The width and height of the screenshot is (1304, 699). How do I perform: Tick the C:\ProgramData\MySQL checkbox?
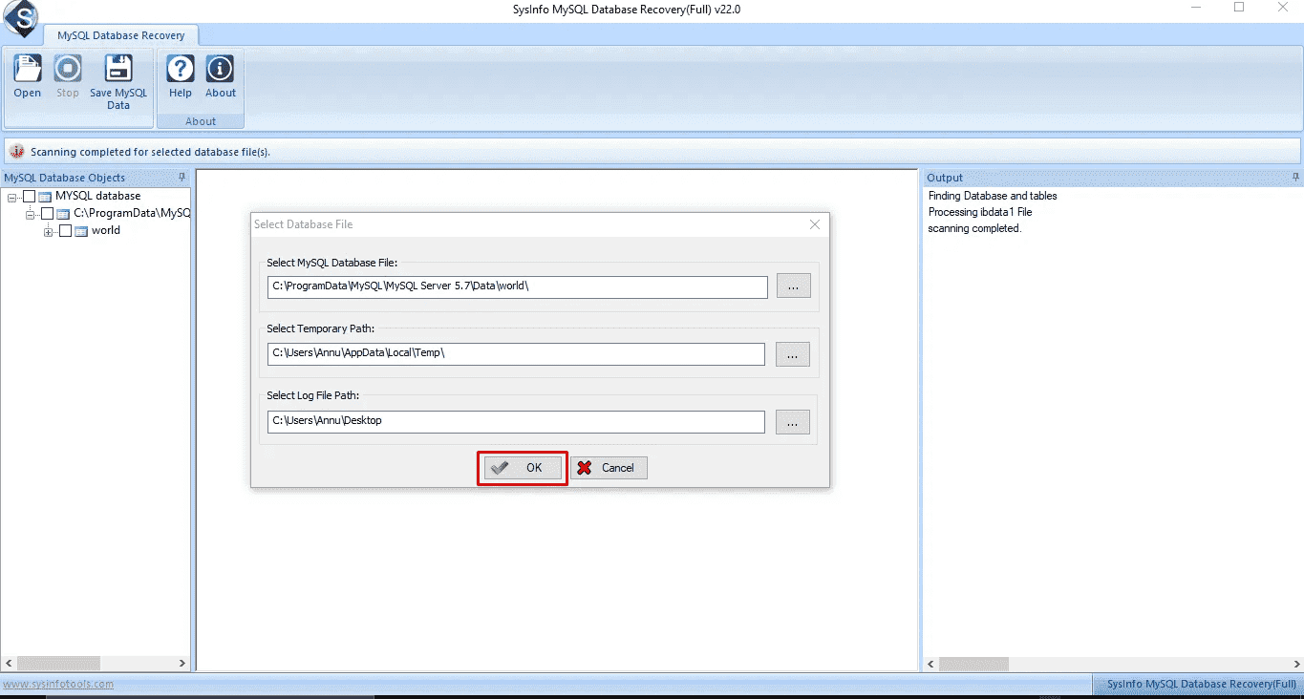[x=47, y=212]
